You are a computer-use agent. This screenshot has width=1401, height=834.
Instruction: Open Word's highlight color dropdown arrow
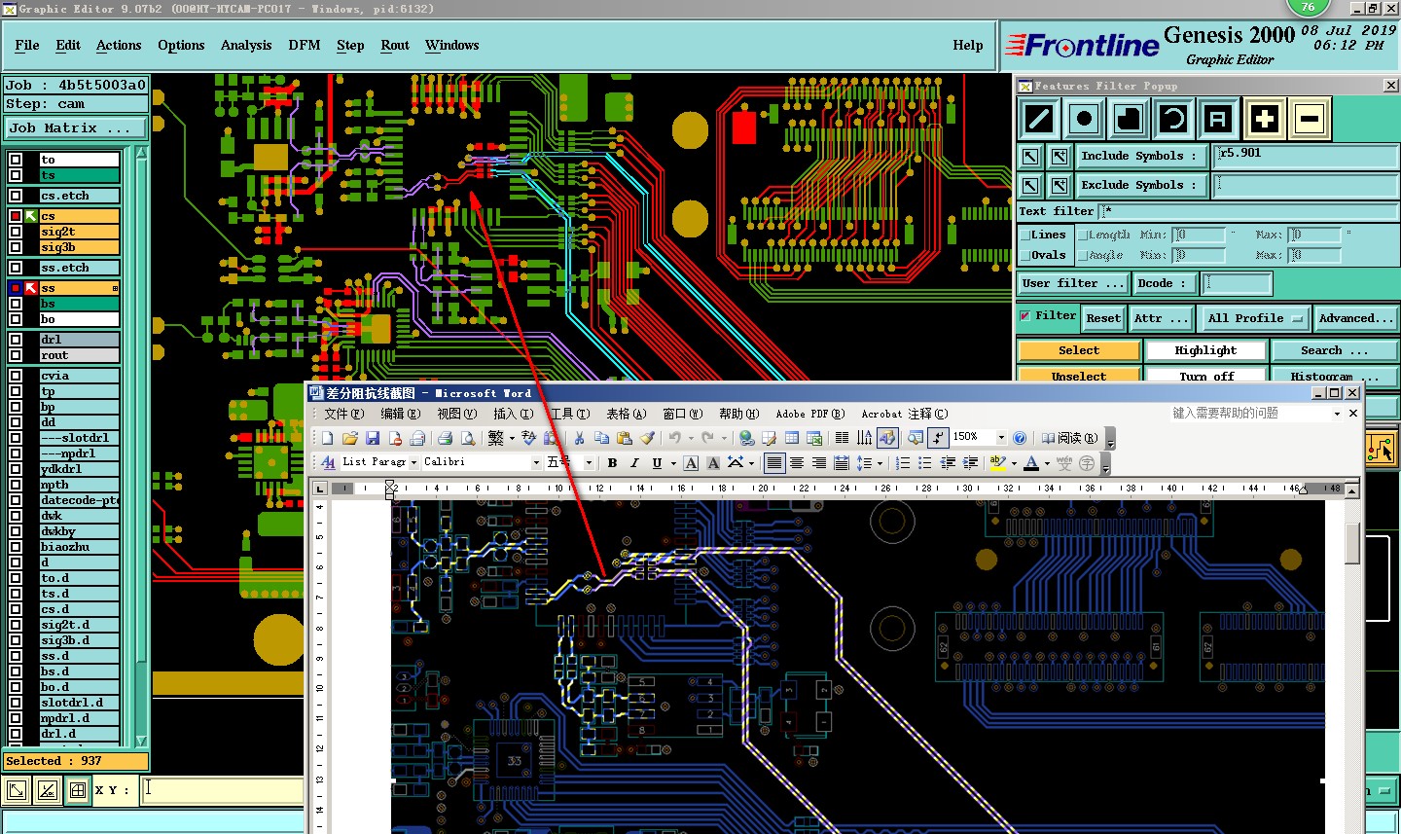click(x=1014, y=463)
